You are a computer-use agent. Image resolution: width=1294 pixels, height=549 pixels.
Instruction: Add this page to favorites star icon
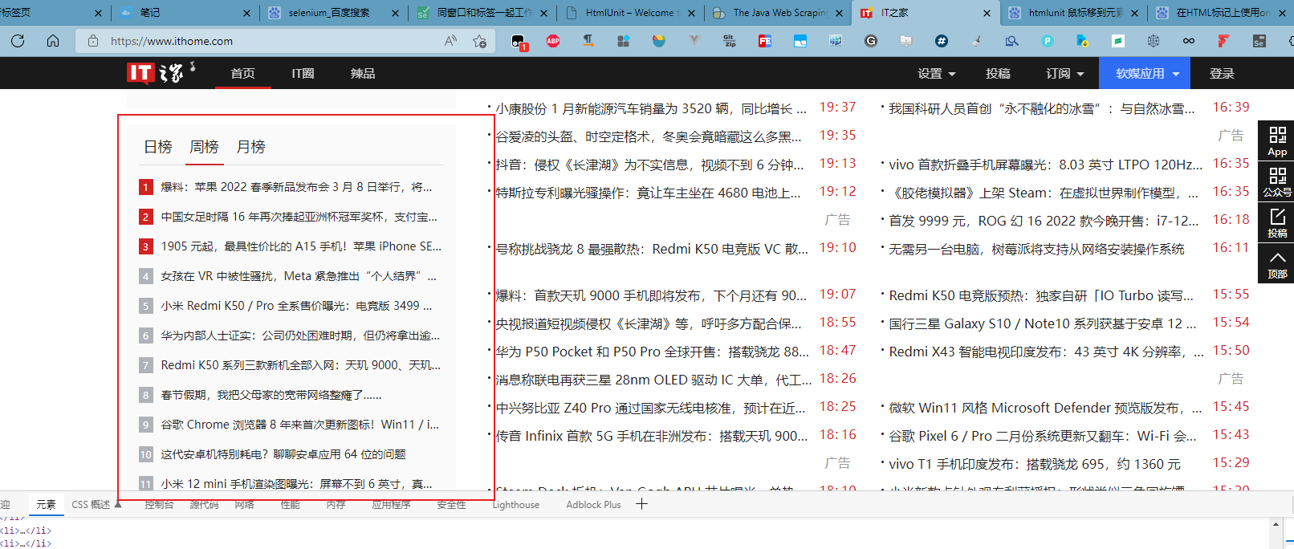[480, 41]
